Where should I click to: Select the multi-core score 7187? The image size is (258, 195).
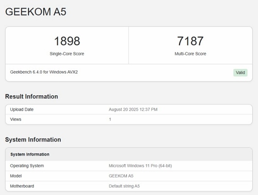pos(190,41)
